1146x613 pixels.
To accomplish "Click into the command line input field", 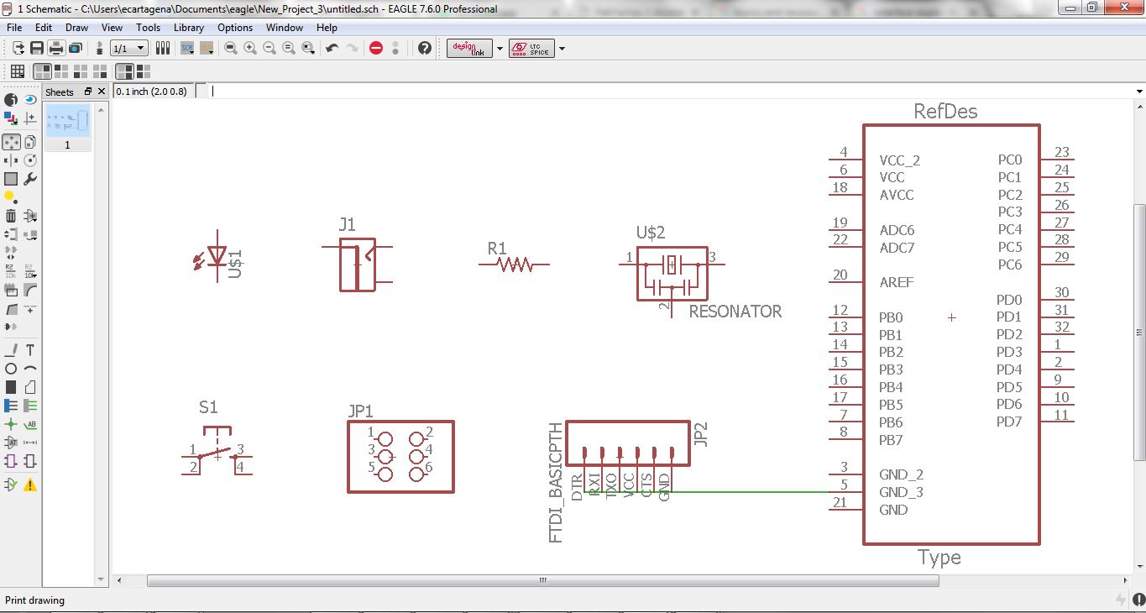I will [x=670, y=91].
